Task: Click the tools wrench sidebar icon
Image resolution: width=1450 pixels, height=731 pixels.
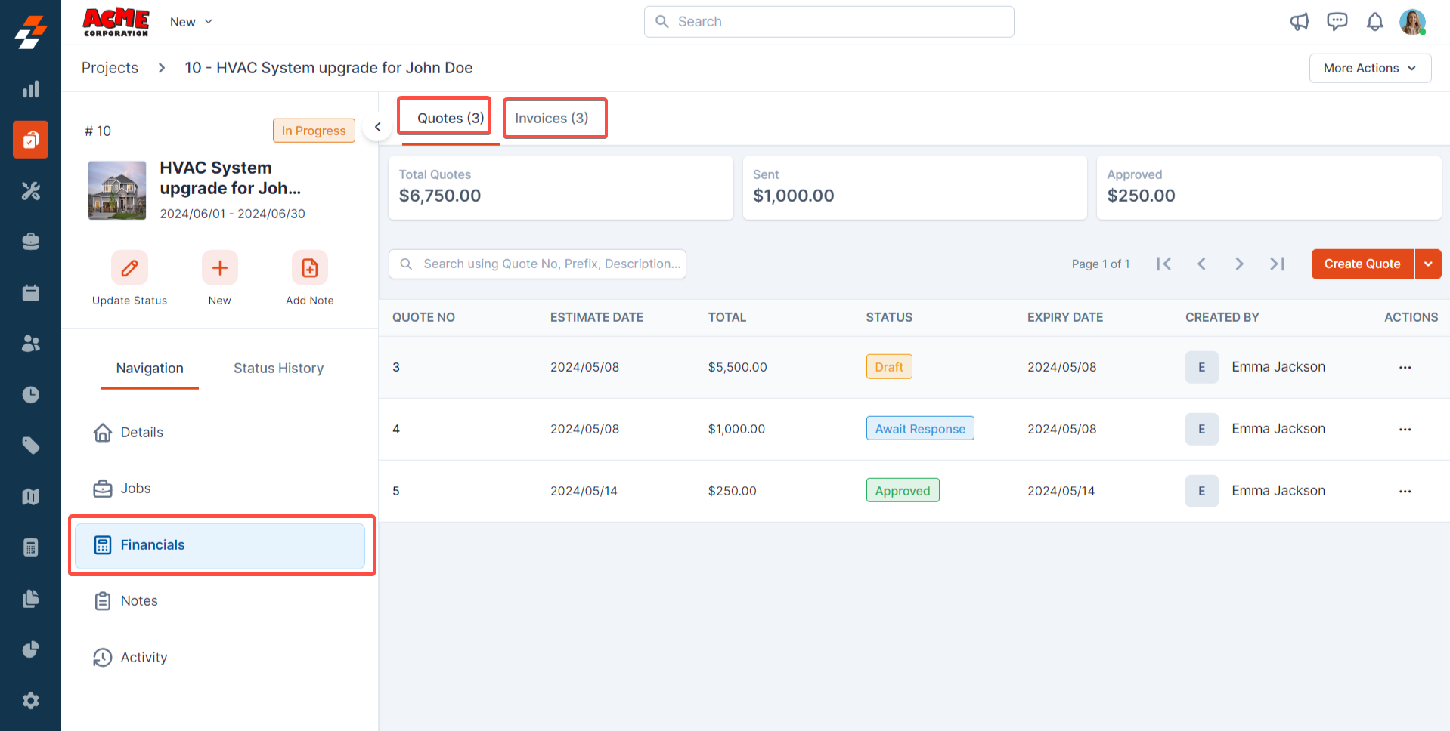Action: tap(30, 191)
